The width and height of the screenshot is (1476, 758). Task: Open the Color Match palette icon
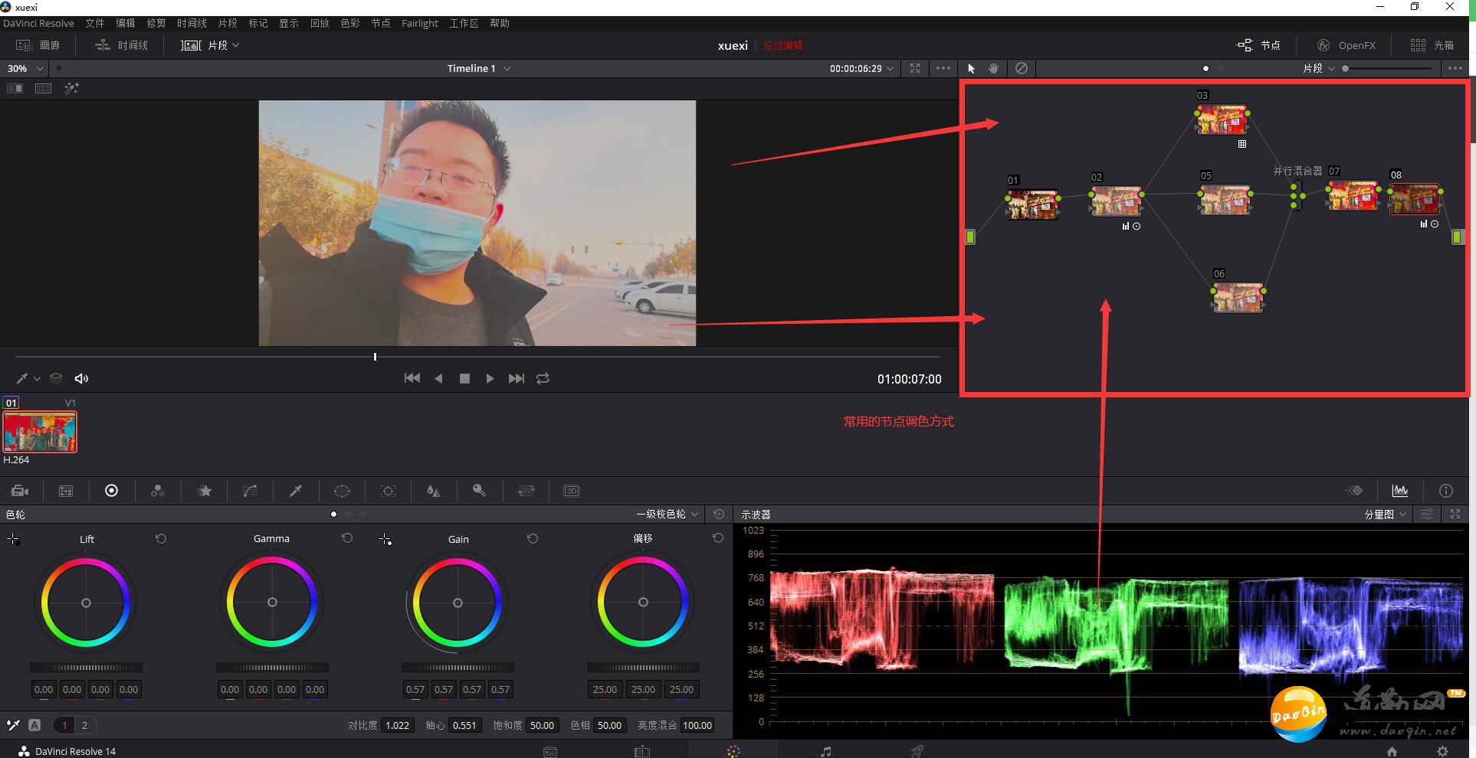(x=66, y=491)
